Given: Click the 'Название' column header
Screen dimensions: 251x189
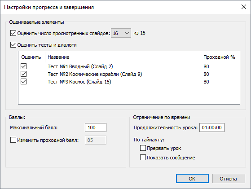Looking at the screenshot, I should click(x=123, y=57).
